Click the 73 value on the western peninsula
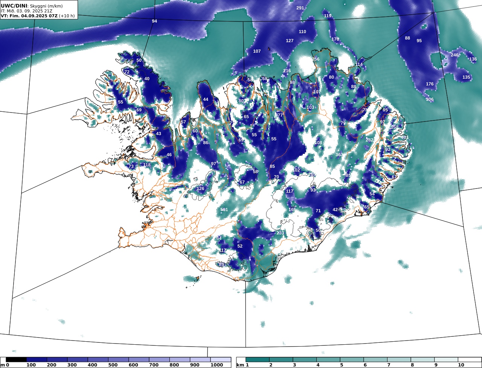The height and width of the screenshot is (368, 482). (131, 166)
